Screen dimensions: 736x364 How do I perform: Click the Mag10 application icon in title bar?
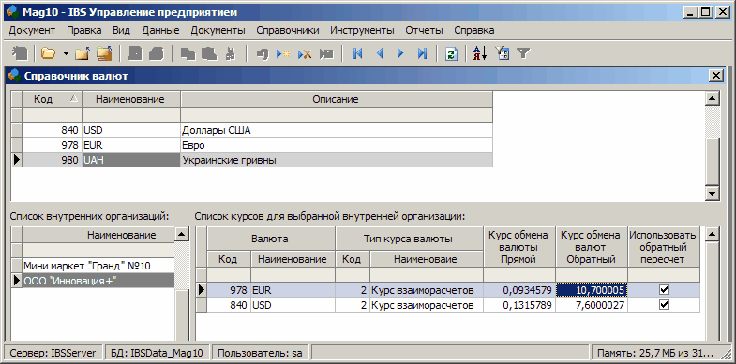coord(12,13)
